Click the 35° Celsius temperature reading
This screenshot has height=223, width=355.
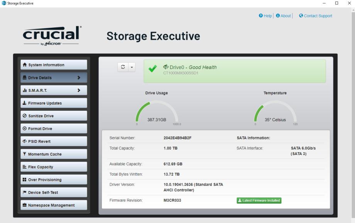point(275,120)
